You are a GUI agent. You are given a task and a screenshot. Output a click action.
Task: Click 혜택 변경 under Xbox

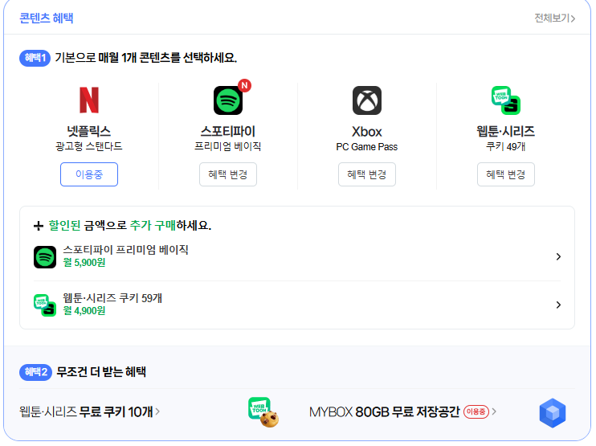coord(367,174)
